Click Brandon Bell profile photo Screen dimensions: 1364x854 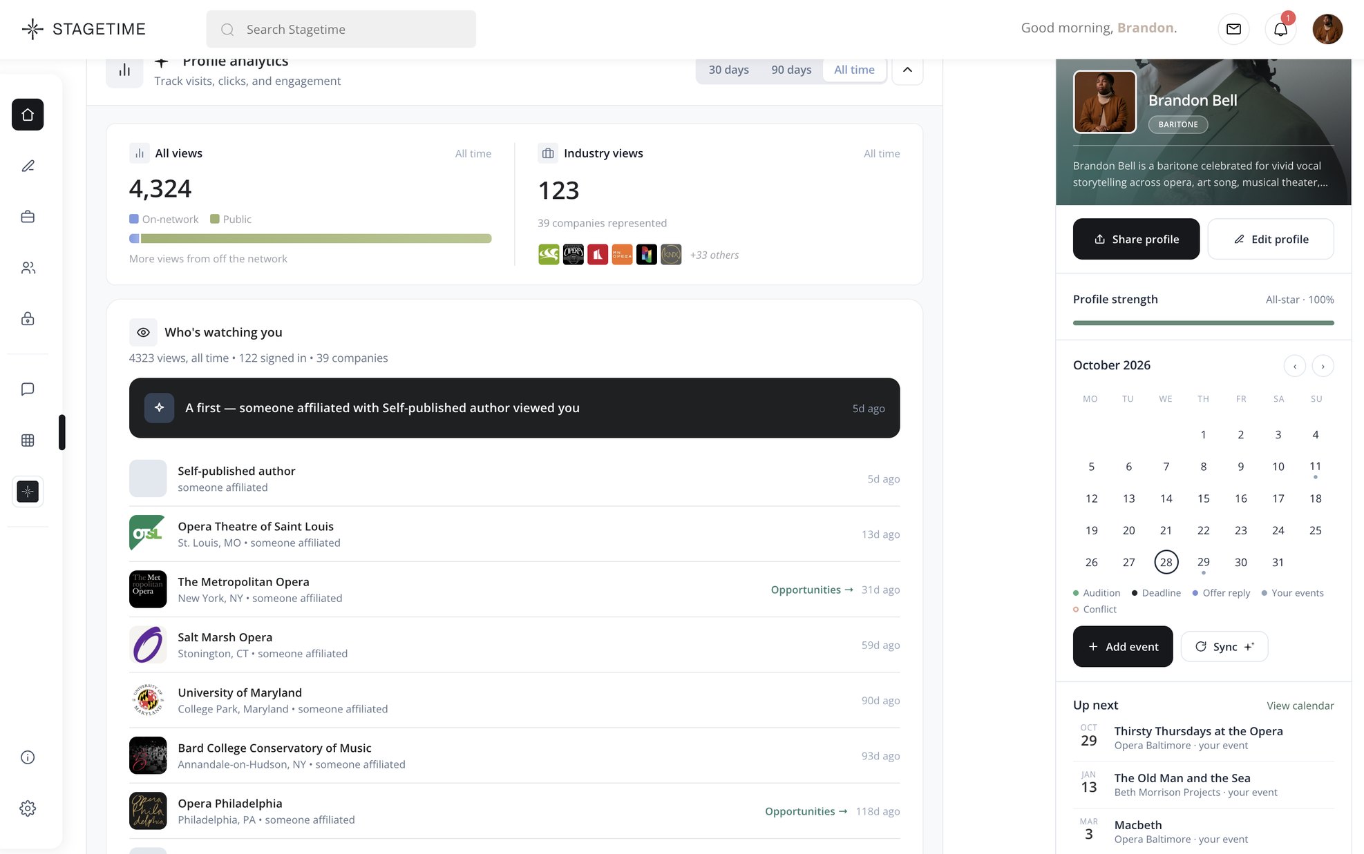(x=1104, y=101)
